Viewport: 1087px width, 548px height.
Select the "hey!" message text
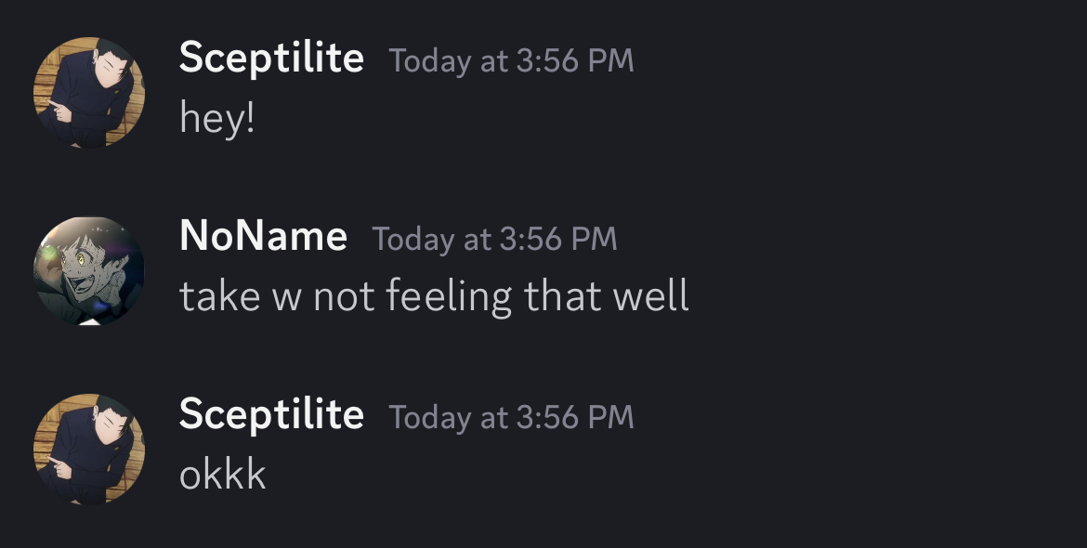216,119
